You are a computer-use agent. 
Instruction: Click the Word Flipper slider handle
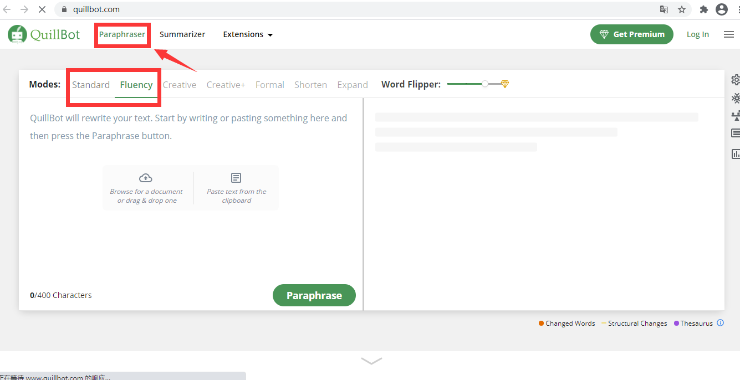485,84
